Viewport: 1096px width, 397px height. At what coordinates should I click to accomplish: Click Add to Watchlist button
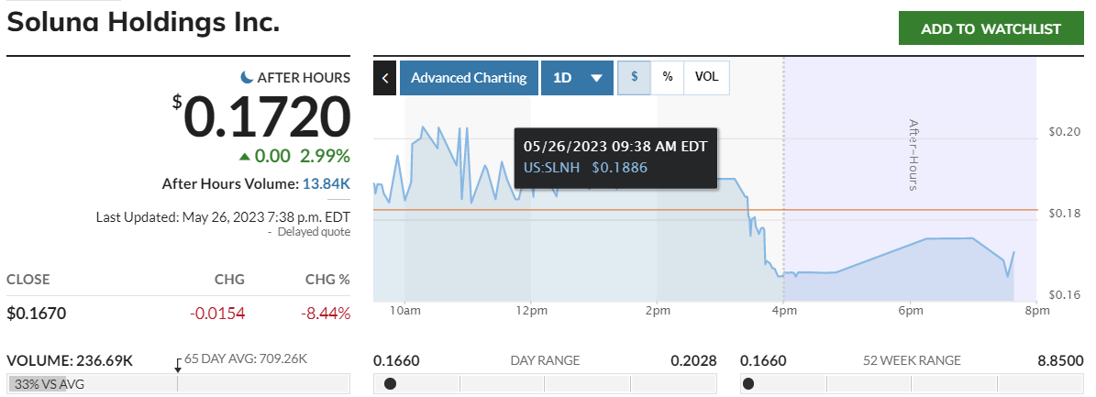point(991,28)
